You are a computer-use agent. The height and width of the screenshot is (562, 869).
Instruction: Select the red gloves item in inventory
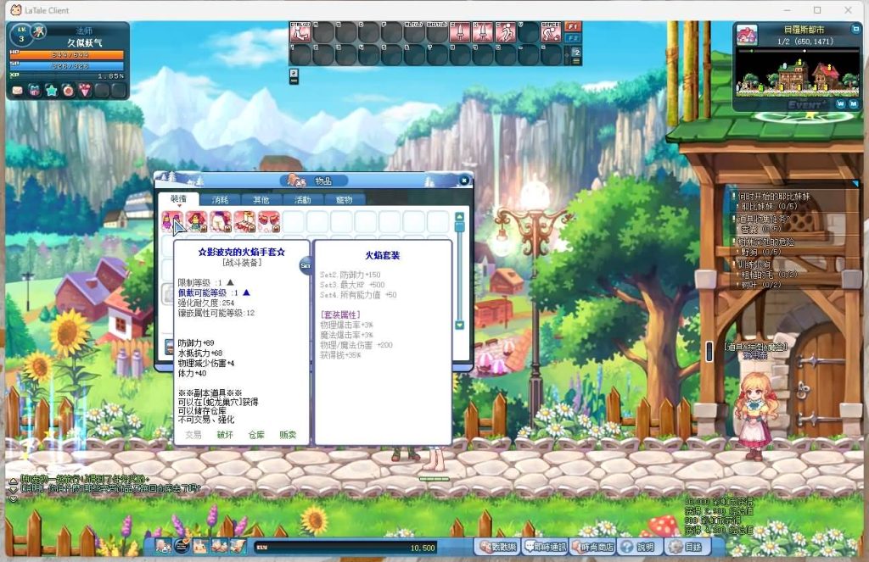(x=269, y=222)
